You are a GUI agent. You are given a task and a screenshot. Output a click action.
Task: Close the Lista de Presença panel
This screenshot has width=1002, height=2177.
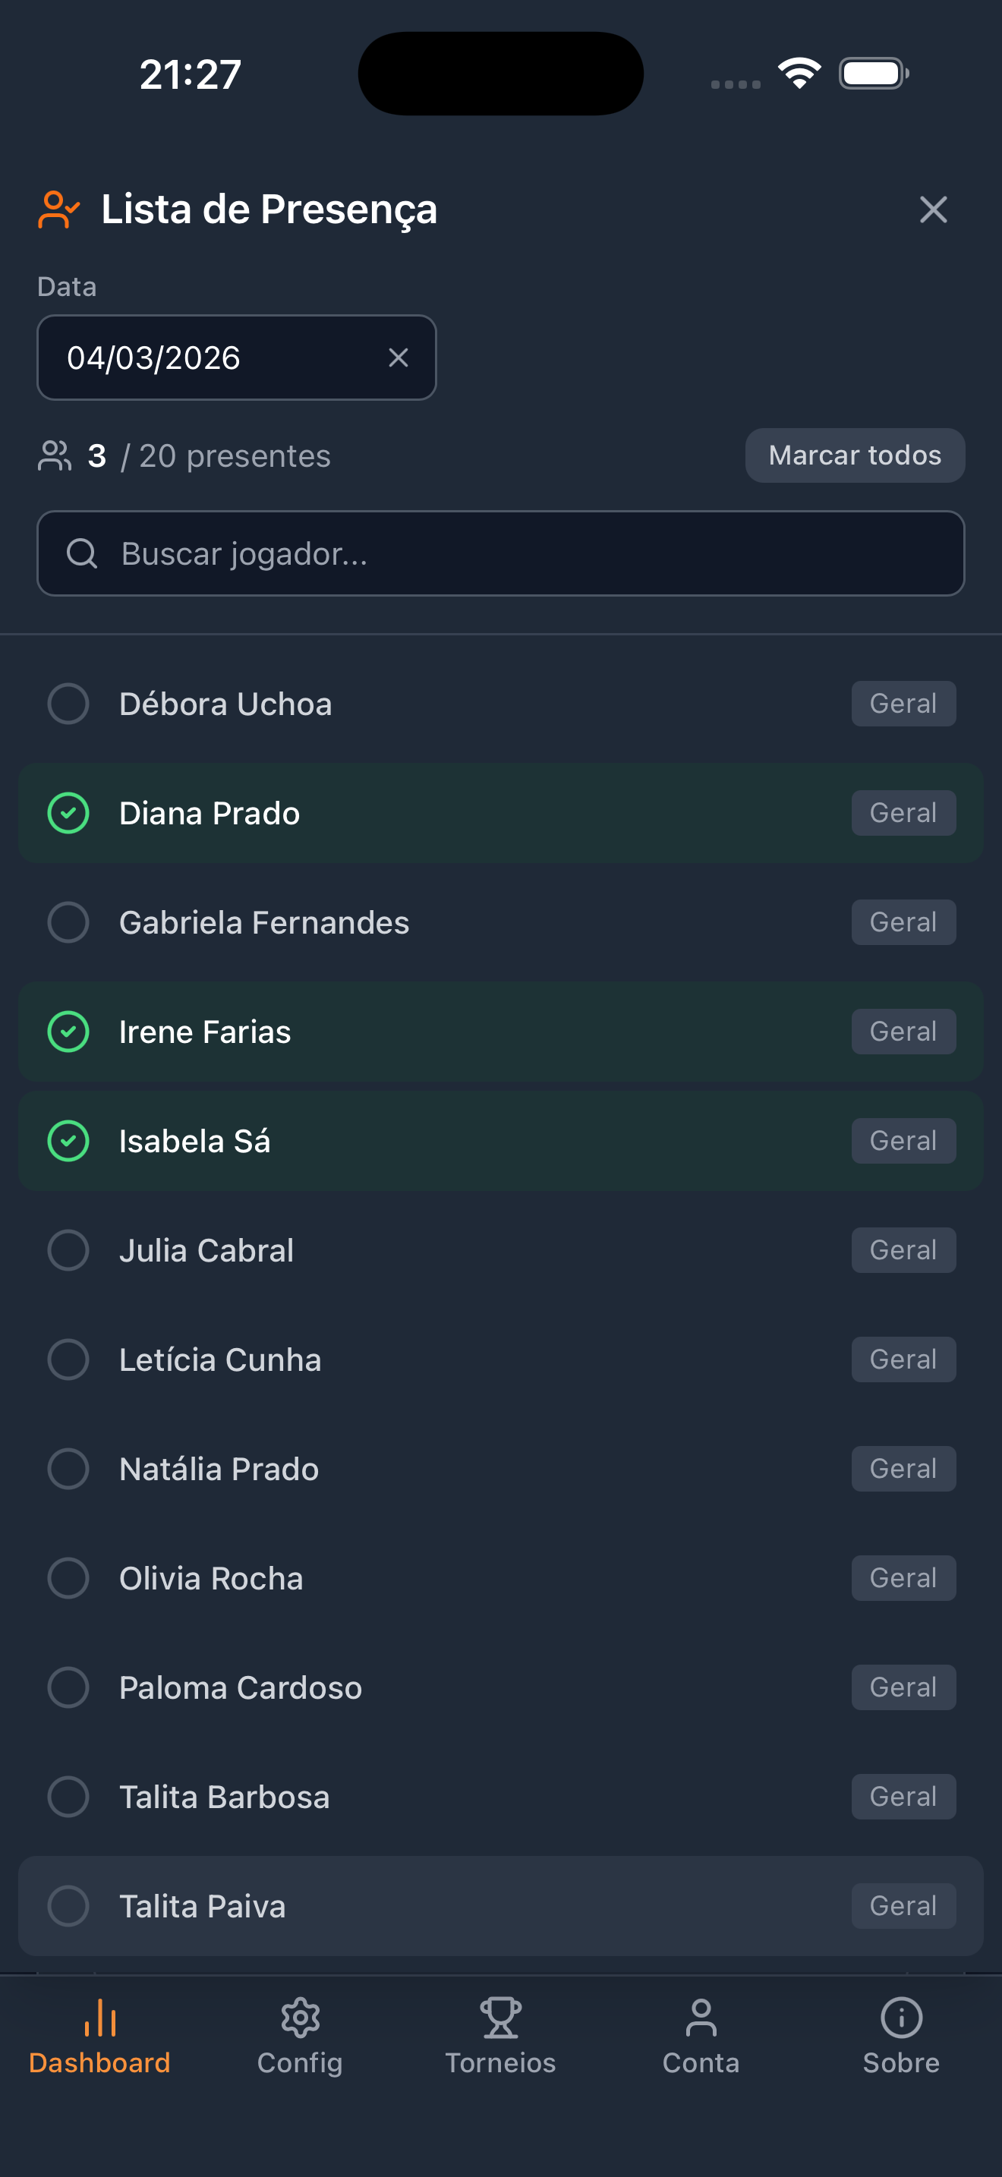coord(933,210)
